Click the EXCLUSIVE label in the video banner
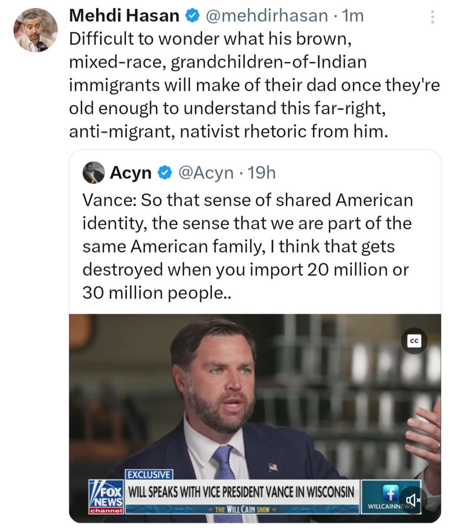The image size is (455, 529). tap(149, 475)
